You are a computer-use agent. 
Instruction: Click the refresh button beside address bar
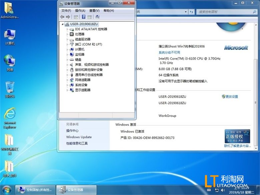pyautogui.click(x=192, y=12)
